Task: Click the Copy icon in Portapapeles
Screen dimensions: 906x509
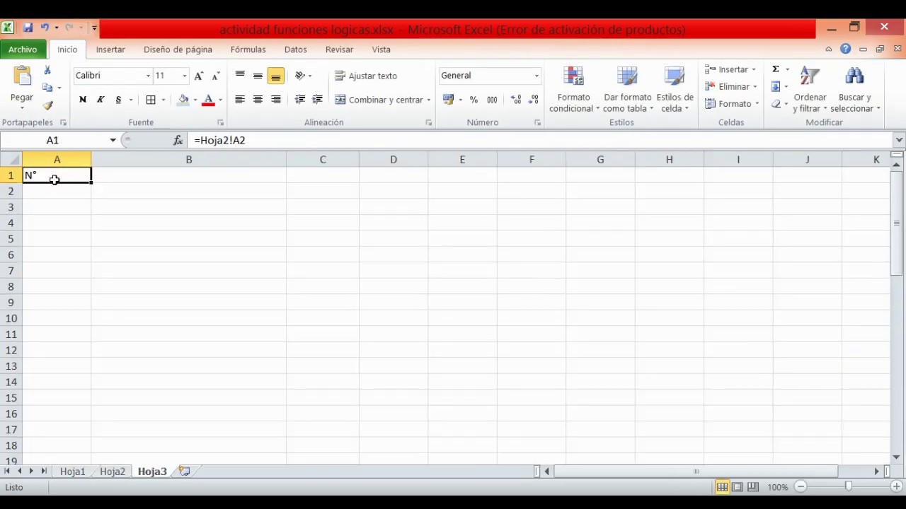Action: coord(47,88)
